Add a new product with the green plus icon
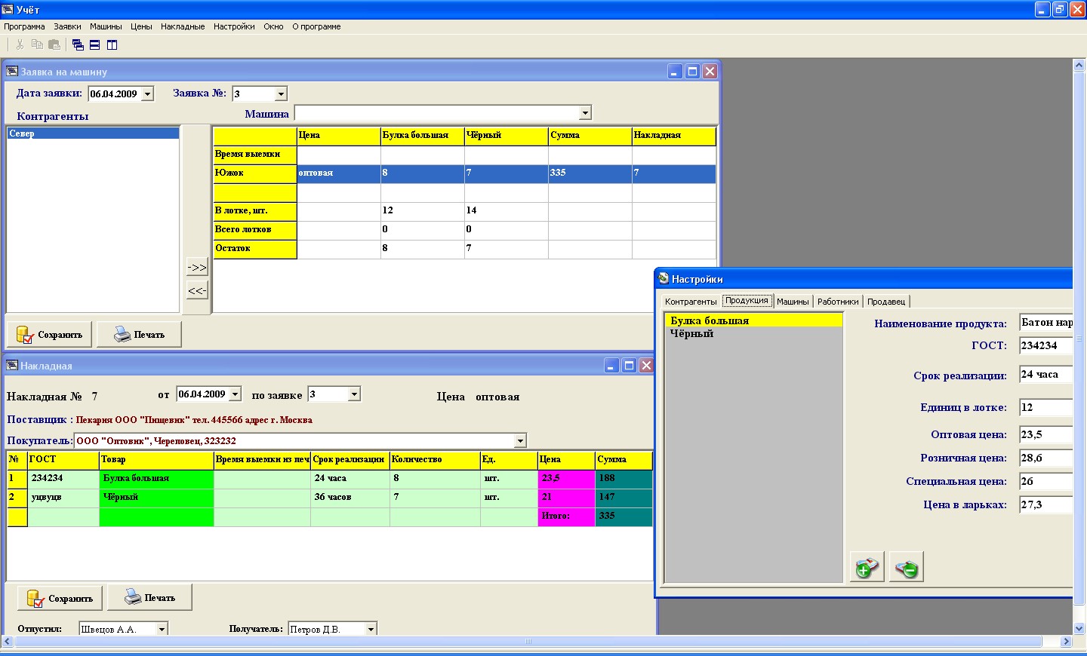Screen dimensions: 1087x656 867,567
